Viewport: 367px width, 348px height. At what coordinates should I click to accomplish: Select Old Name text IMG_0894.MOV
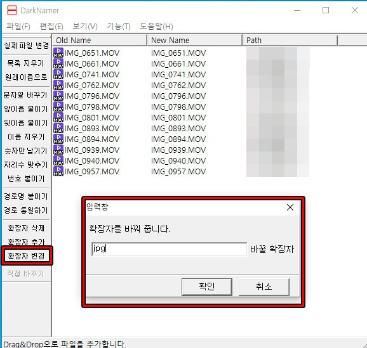(92, 139)
